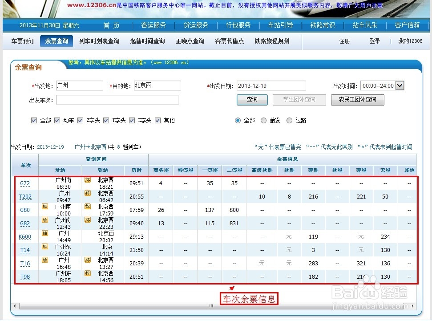Open the 首页 menu item
The width and height of the screenshot is (432, 321).
click(x=112, y=25)
